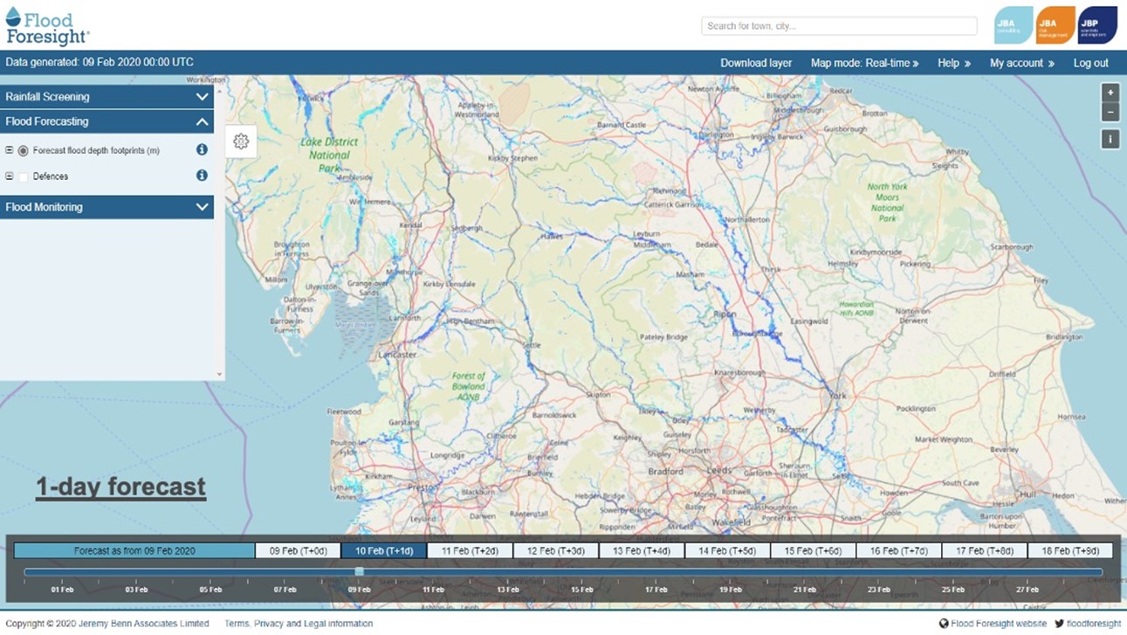Click the Download layer link
This screenshot has width=1127, height=635.
756,63
